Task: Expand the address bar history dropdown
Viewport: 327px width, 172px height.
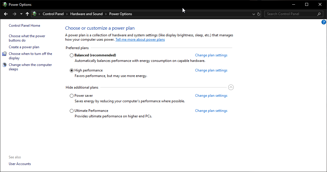Action: pyautogui.click(x=254, y=14)
